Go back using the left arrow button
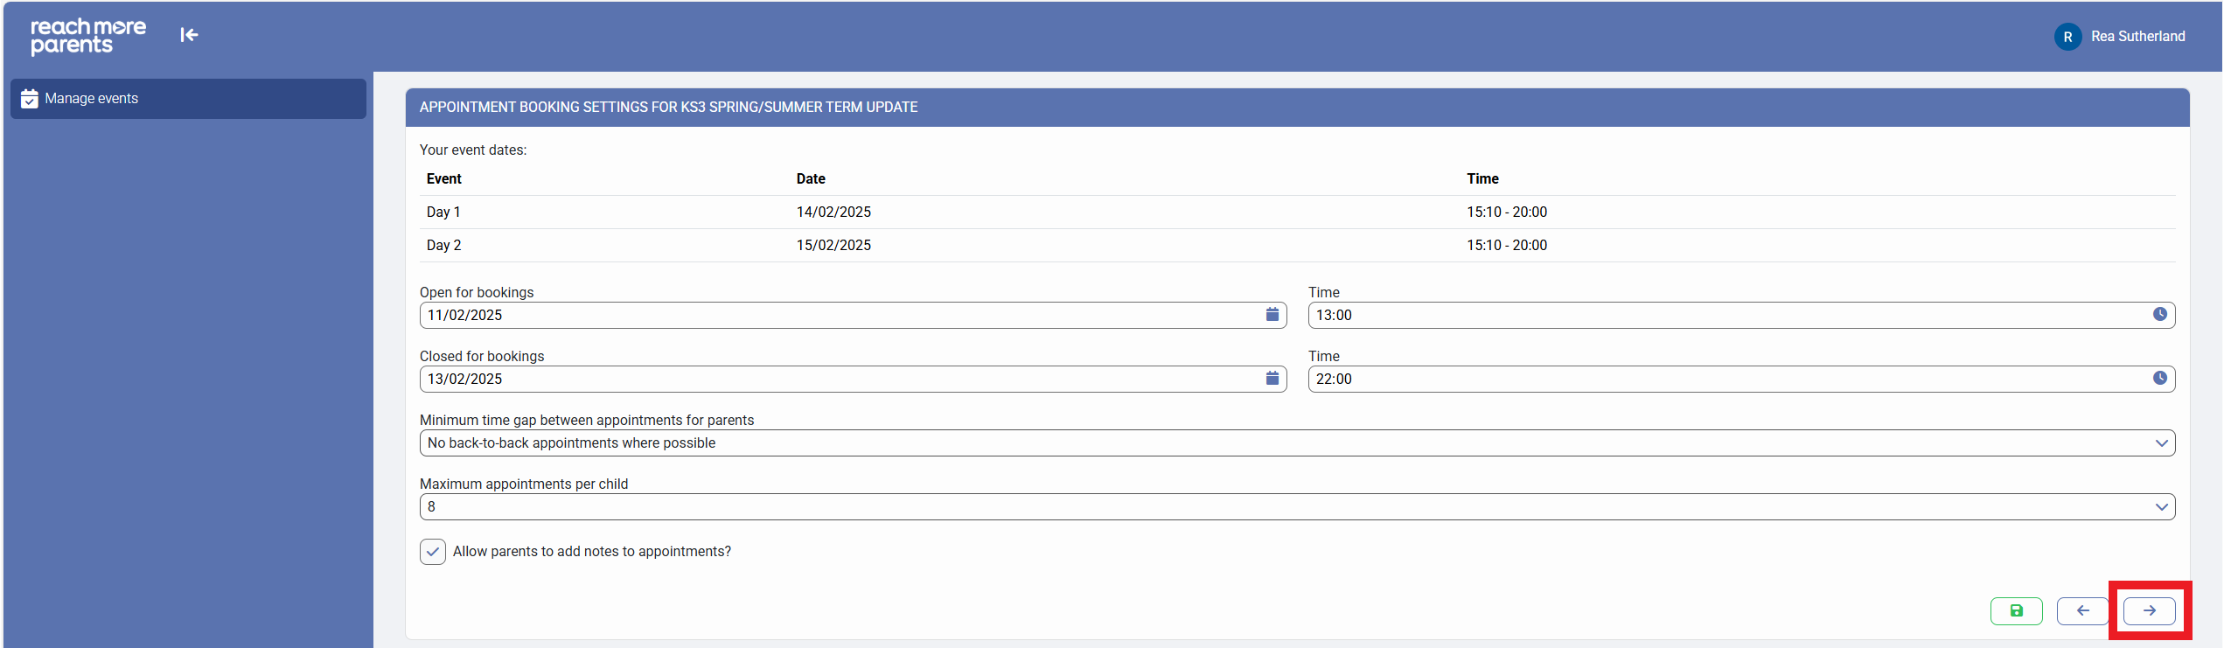This screenshot has height=648, width=2224. click(2082, 611)
